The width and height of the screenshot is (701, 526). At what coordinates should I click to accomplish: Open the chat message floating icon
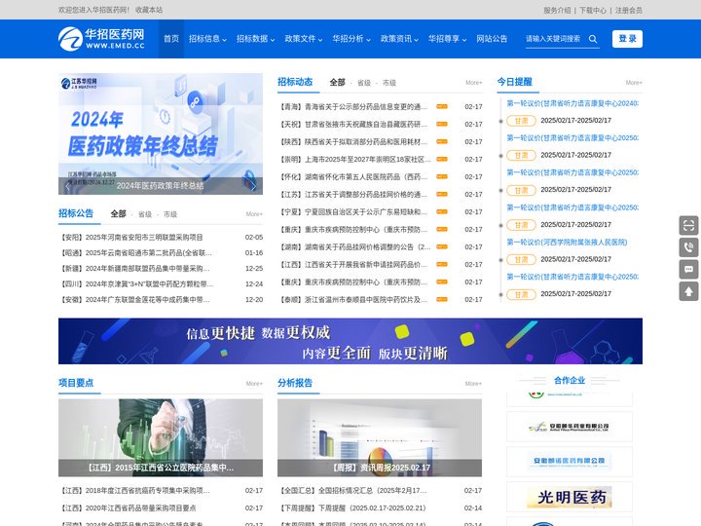688,269
